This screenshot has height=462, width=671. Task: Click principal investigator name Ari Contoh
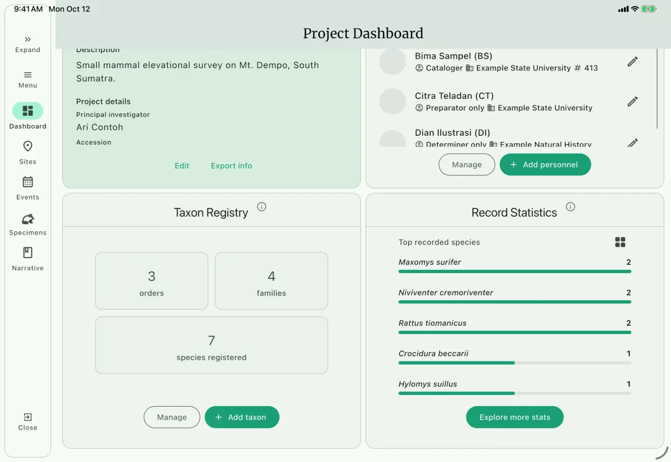click(100, 127)
